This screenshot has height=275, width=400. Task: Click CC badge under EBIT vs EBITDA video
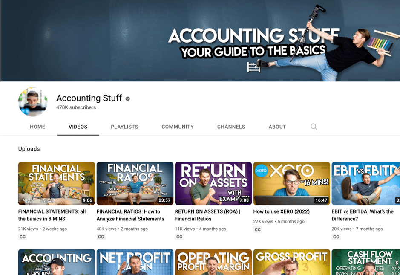click(x=336, y=237)
